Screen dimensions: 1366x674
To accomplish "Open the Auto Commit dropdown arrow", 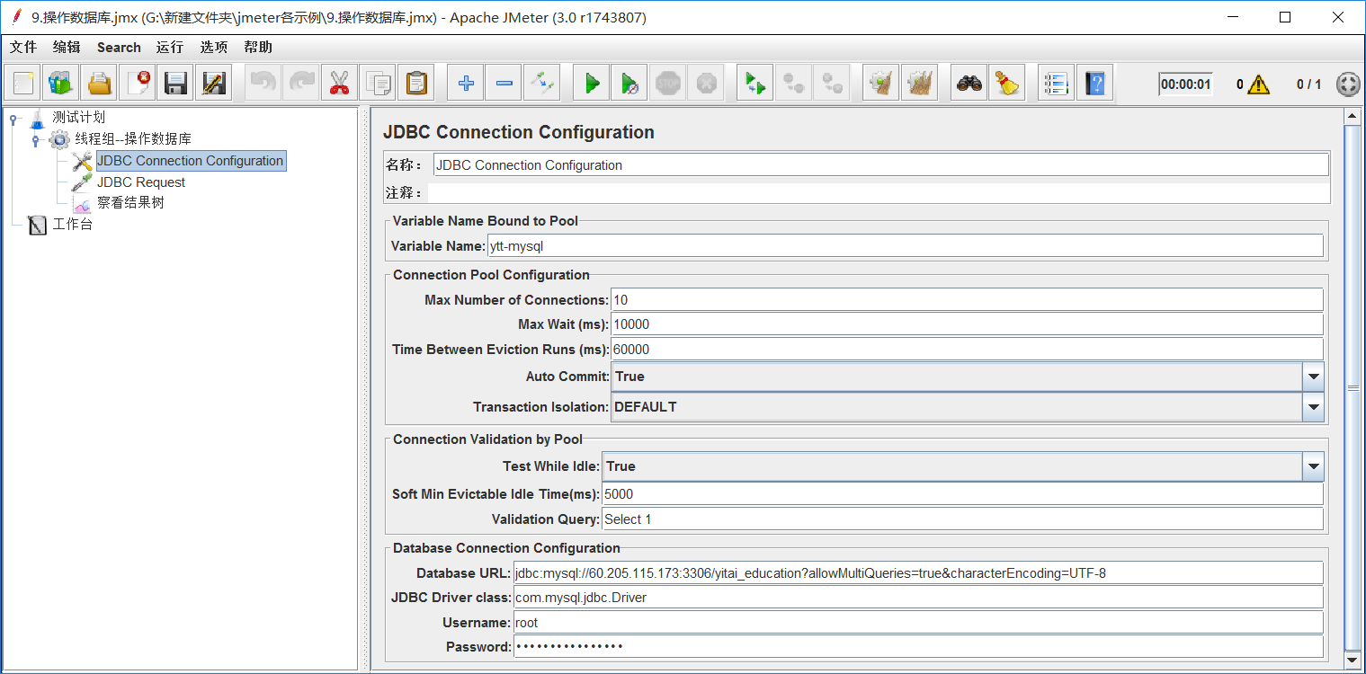I will tap(1313, 377).
